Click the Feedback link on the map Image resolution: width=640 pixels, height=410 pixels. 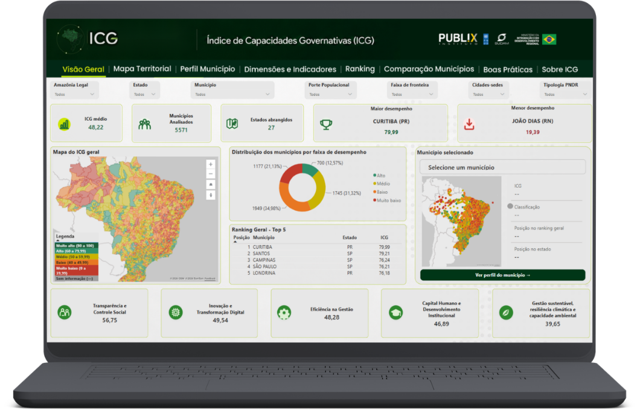click(210, 278)
